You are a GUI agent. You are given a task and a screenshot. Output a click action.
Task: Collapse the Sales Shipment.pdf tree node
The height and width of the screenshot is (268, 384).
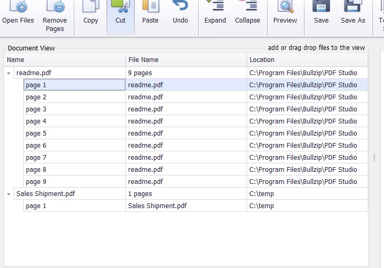pos(9,194)
